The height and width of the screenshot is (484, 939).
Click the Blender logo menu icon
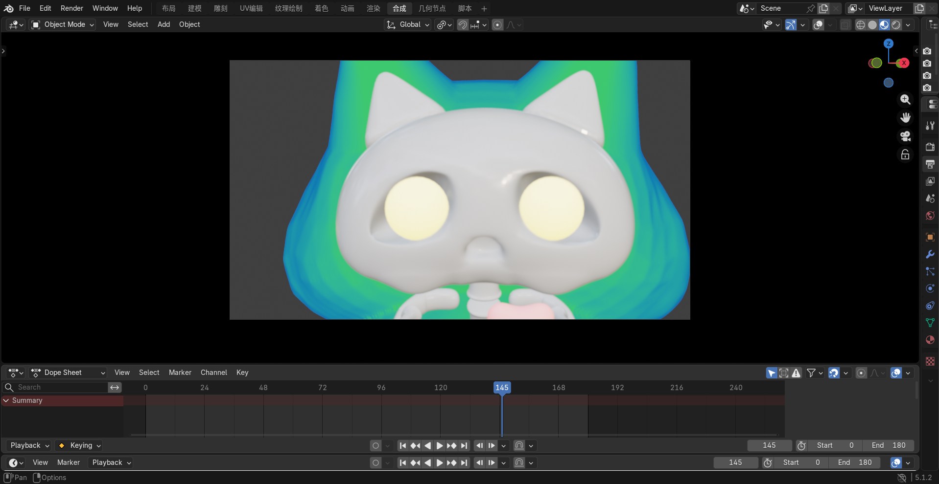[9, 8]
